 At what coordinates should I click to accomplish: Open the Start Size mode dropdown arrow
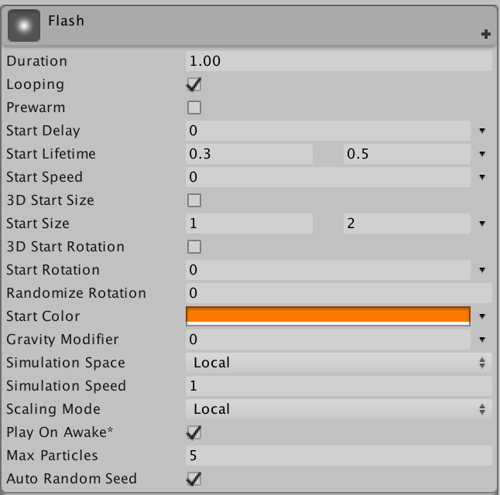482,224
